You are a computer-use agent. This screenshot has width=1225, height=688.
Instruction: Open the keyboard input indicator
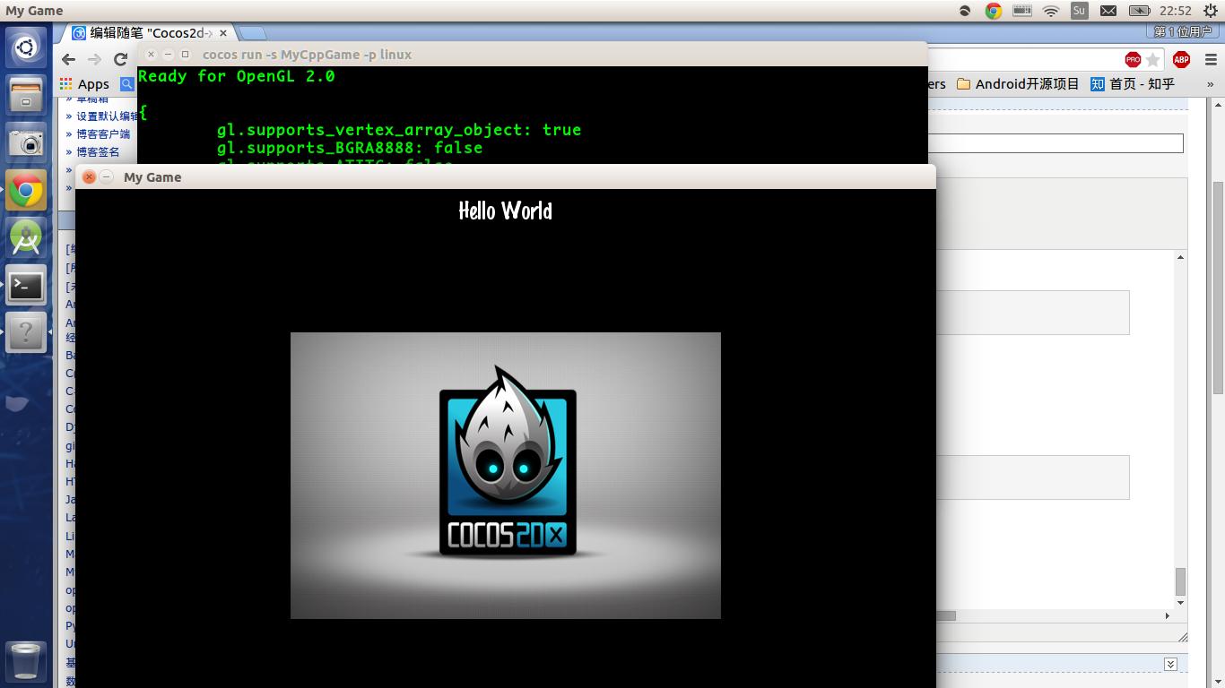pyautogui.click(x=1021, y=11)
